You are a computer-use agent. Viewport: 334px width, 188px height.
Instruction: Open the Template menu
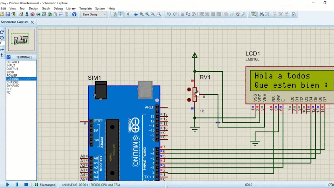click(x=85, y=8)
